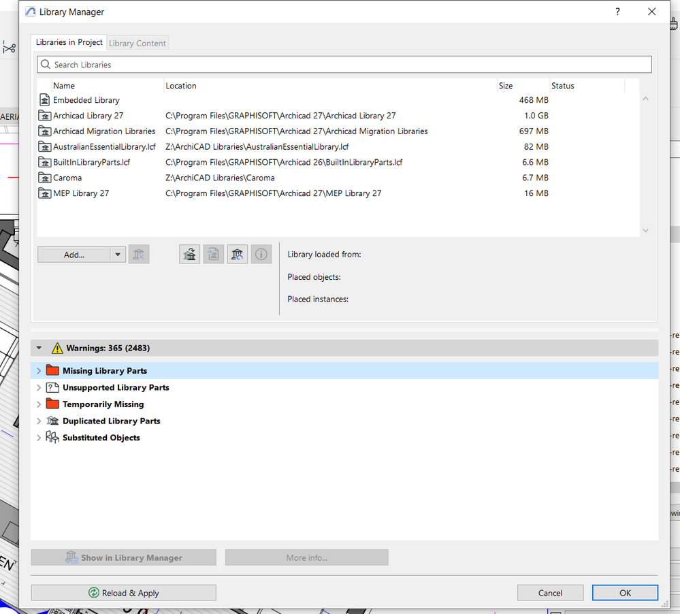Click the BuiltInLibraryParts.lcf library icon

[x=45, y=163]
